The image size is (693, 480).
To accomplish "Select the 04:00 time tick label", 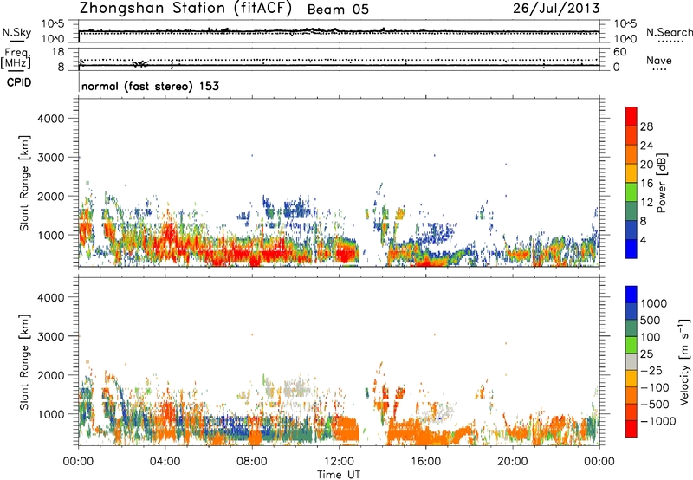I will (165, 462).
